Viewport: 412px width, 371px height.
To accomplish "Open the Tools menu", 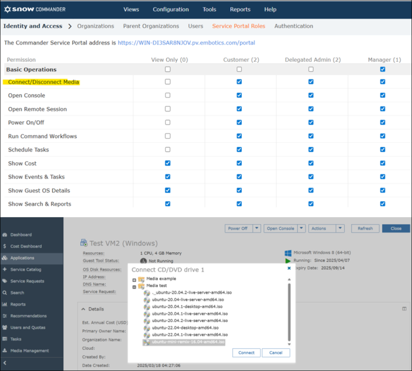I will pos(209,9).
